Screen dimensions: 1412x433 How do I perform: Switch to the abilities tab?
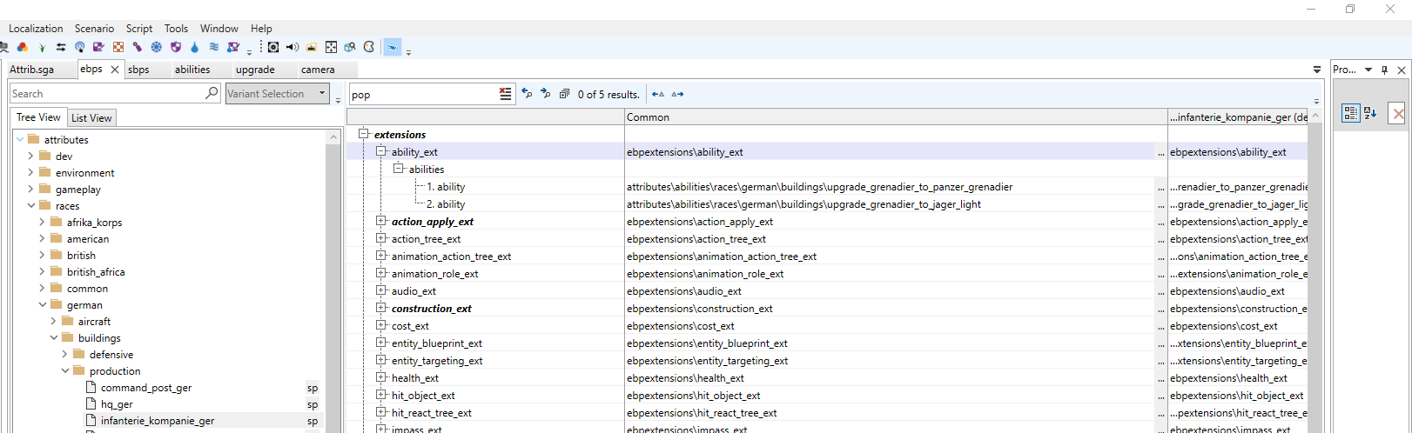point(192,70)
